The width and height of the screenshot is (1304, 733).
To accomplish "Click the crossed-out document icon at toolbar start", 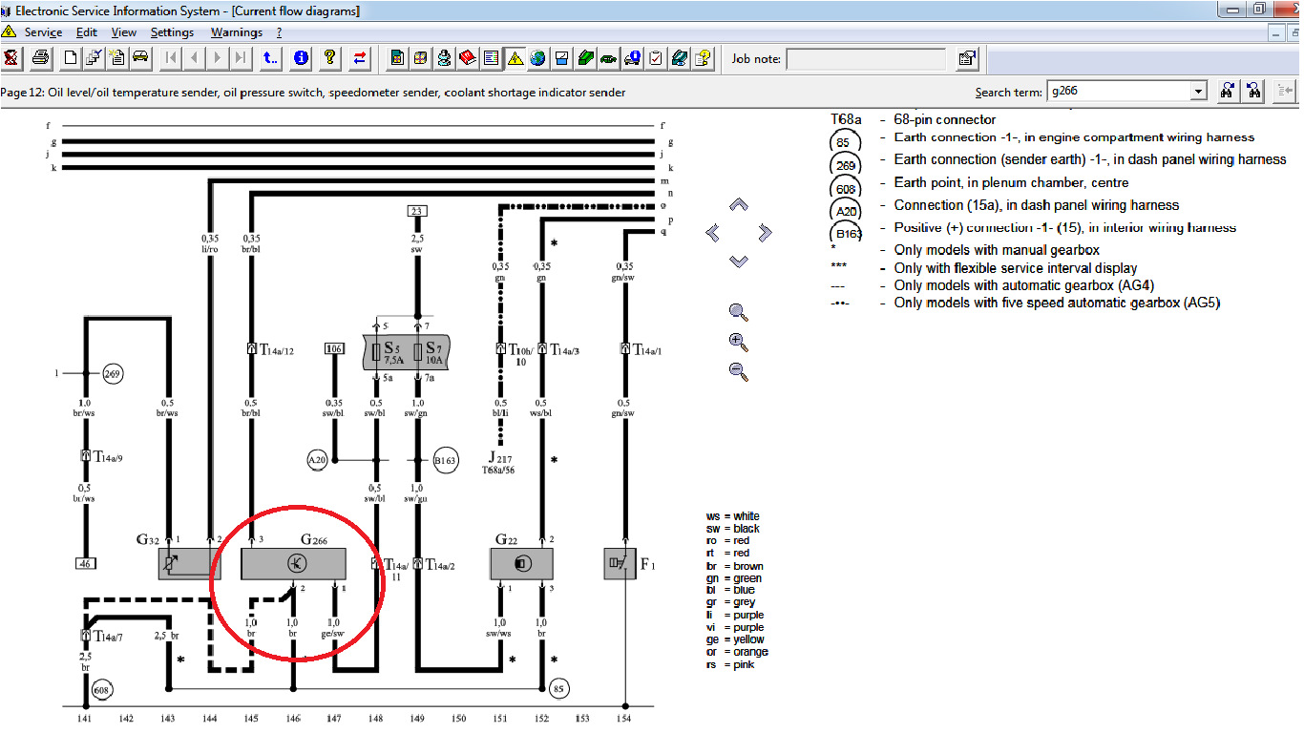I will coord(11,58).
